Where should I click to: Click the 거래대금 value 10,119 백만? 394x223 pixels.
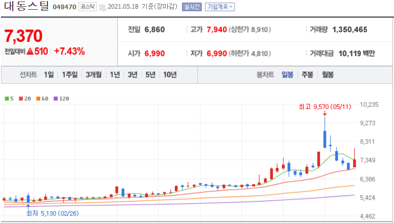click(x=357, y=54)
